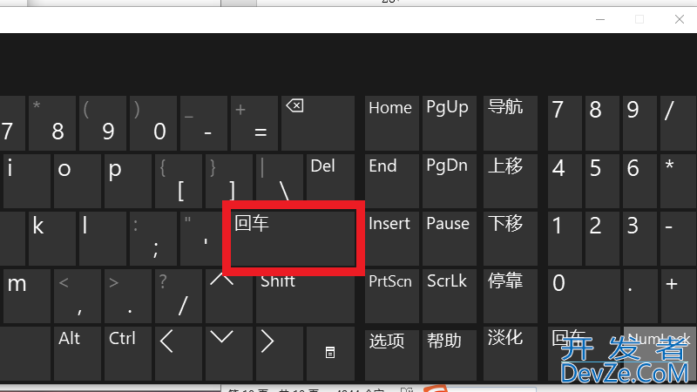Tap the PgUp key
The height and width of the screenshot is (392, 697).
449,123
